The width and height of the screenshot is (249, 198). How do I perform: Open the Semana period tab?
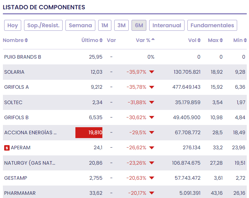click(x=80, y=25)
